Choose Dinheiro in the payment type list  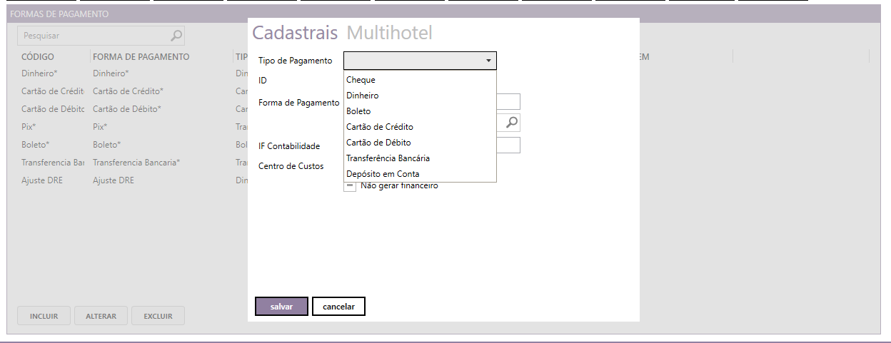point(363,96)
